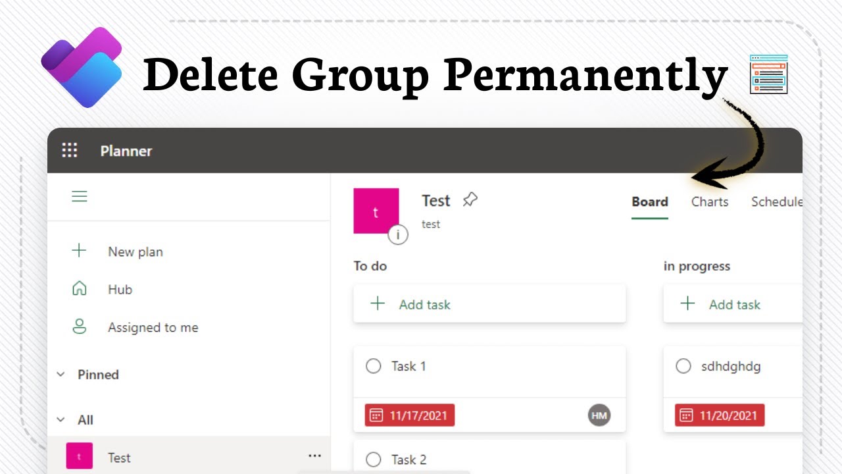Viewport: 842px width, 474px height.
Task: Click the Hub home icon
Action: [80, 289]
